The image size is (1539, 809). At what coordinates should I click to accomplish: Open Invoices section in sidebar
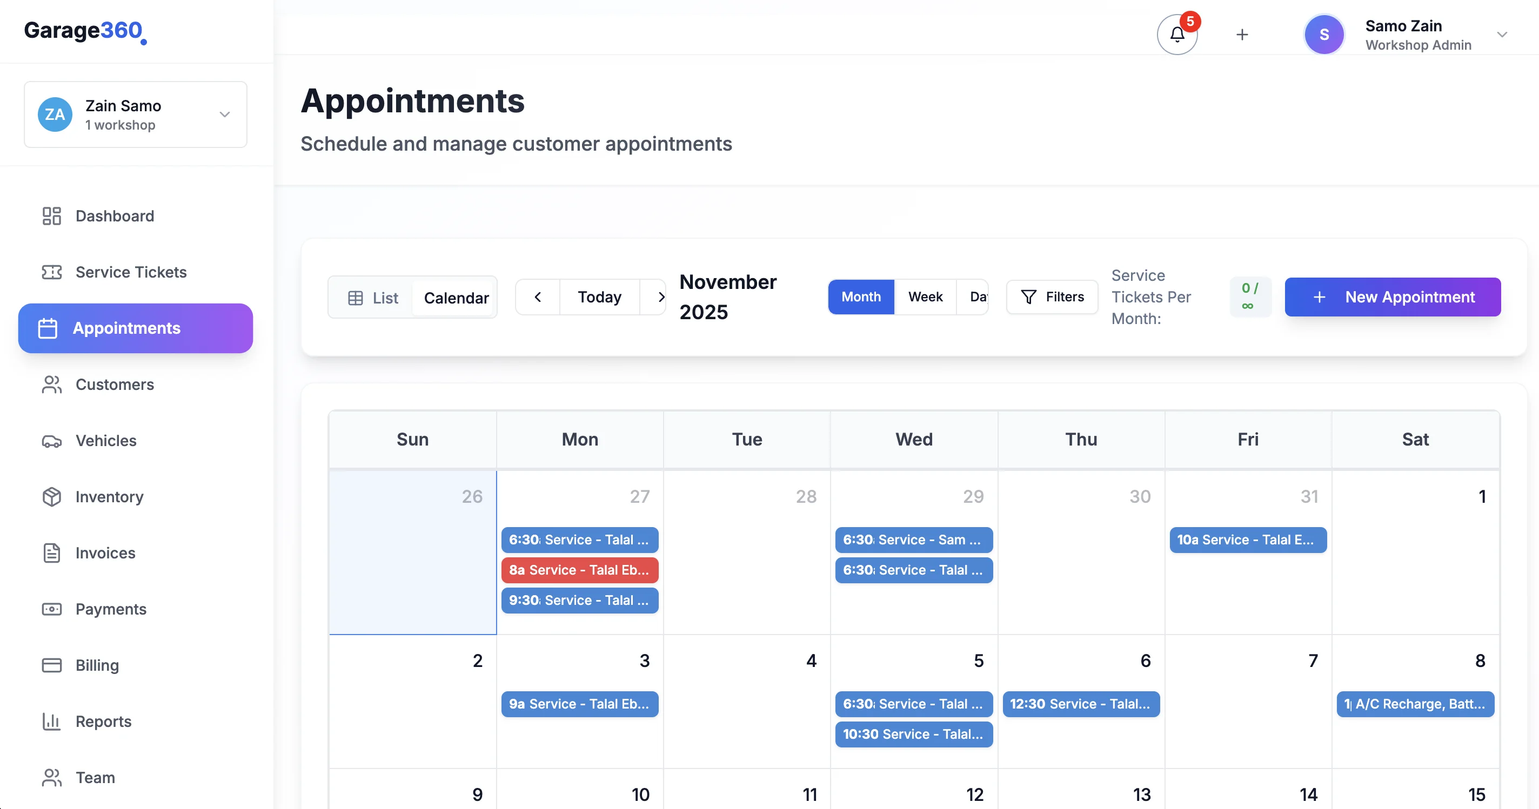(105, 553)
